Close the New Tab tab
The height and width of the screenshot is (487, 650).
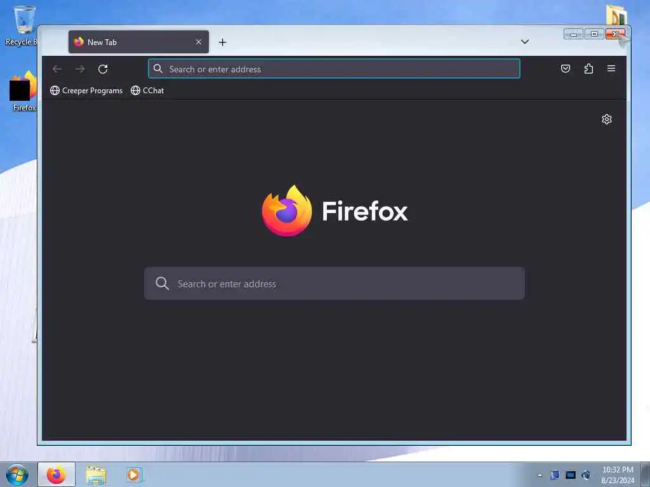199,42
